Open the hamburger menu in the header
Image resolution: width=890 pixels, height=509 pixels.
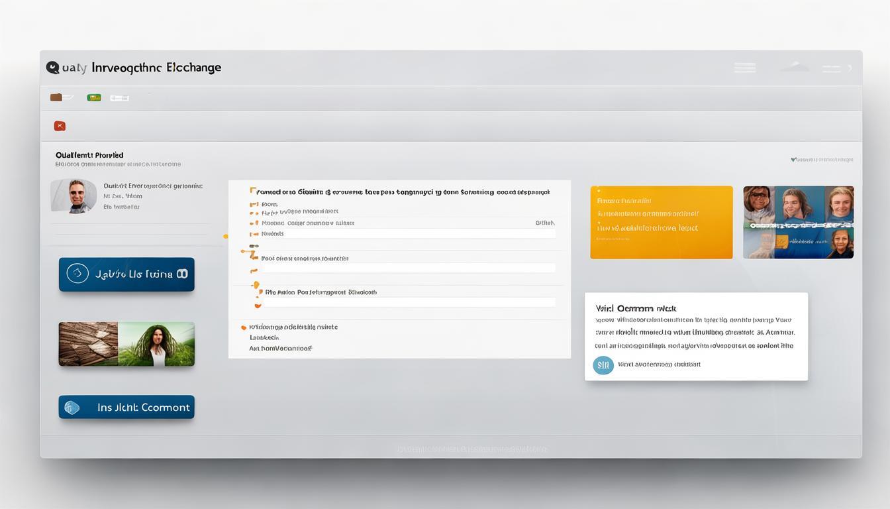click(744, 68)
